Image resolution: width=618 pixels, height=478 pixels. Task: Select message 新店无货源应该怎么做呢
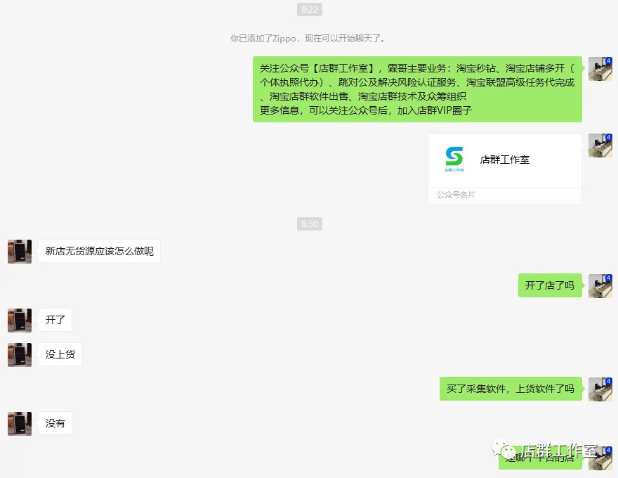(99, 251)
